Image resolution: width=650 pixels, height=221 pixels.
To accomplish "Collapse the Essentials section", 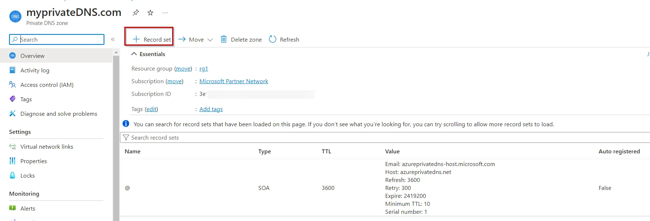I will pos(134,54).
